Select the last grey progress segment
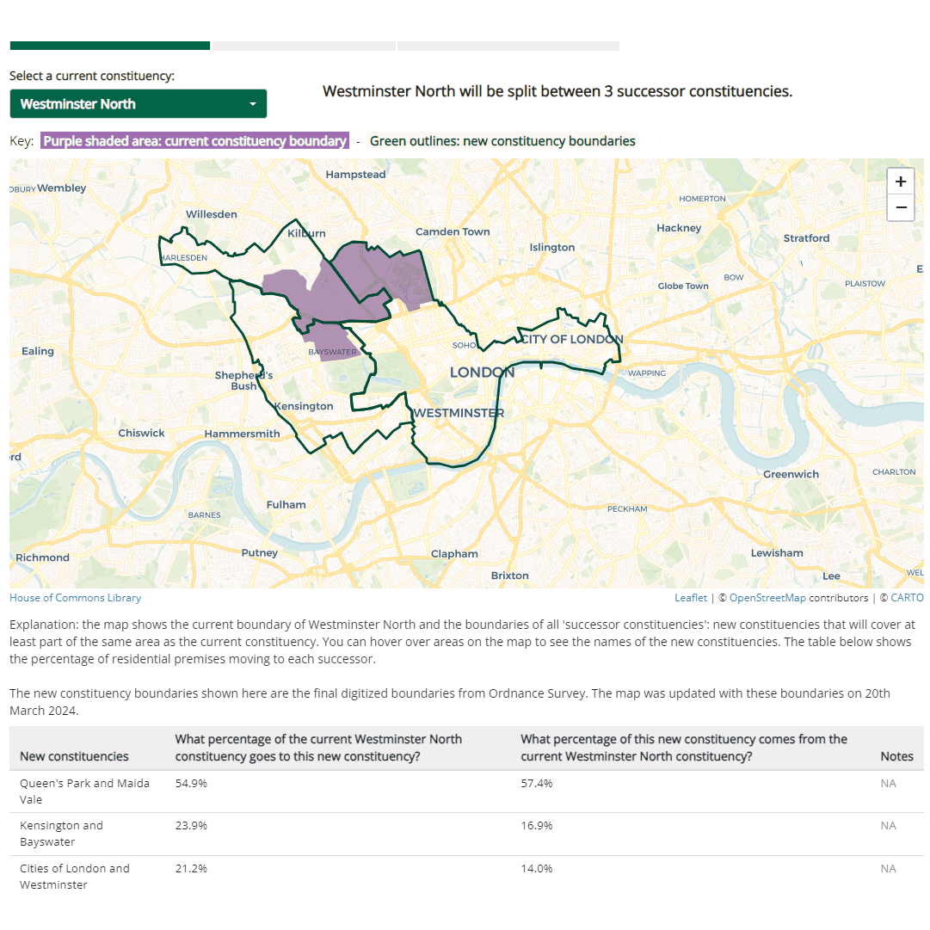 point(508,46)
